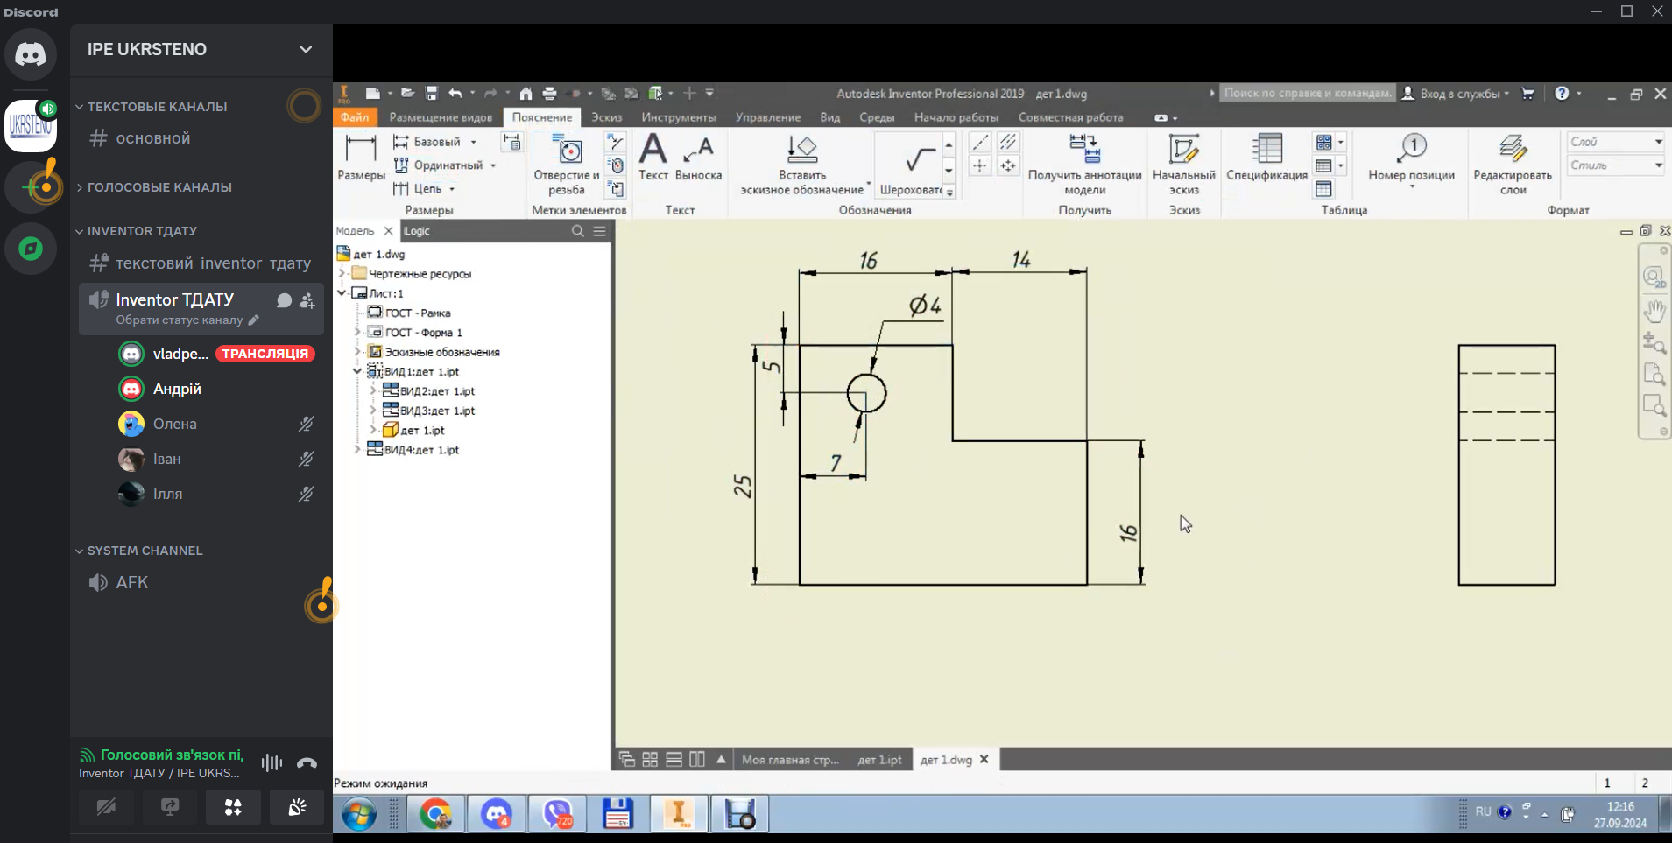Open Редактировать слои layer editor

coord(1512,163)
